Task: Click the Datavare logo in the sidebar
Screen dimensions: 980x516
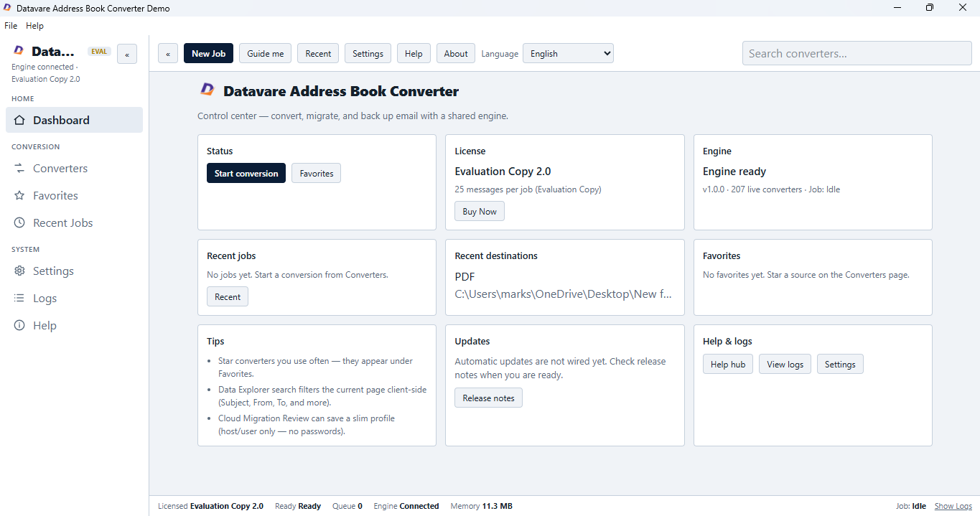Action: pyautogui.click(x=19, y=51)
